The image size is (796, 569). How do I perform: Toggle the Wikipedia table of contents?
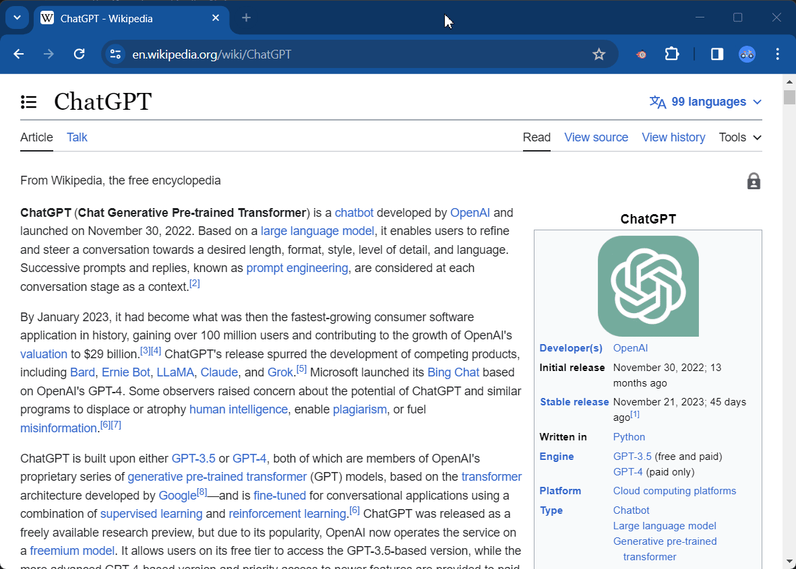(x=28, y=102)
